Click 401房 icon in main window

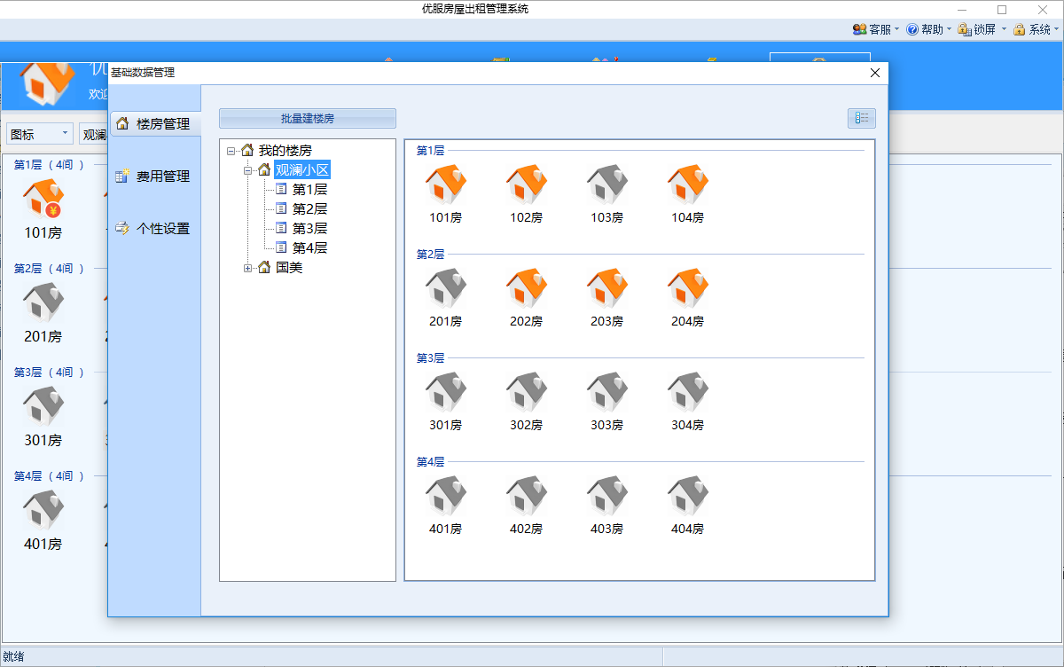43,511
